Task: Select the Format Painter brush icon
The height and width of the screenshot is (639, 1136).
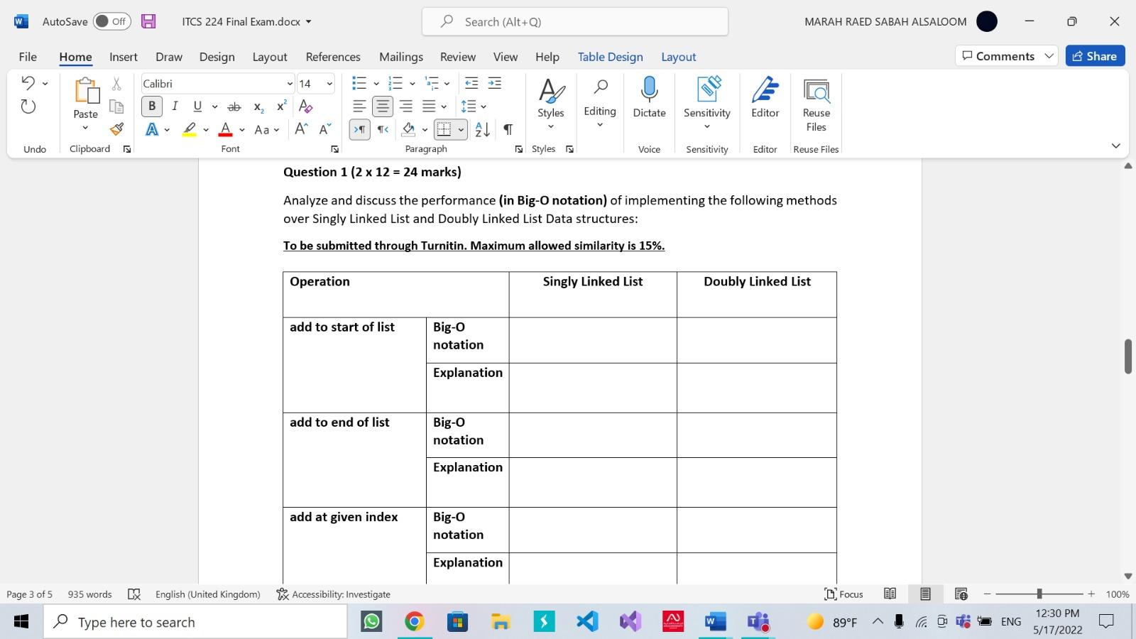Action: (x=116, y=129)
